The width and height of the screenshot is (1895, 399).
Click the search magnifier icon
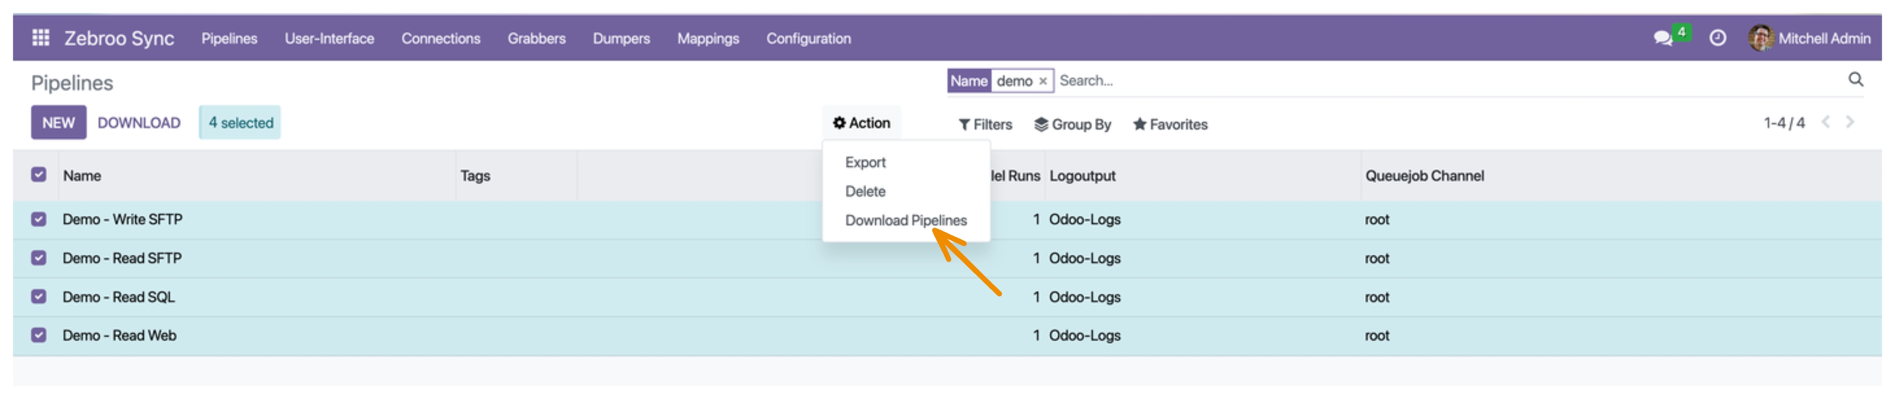1855,79
